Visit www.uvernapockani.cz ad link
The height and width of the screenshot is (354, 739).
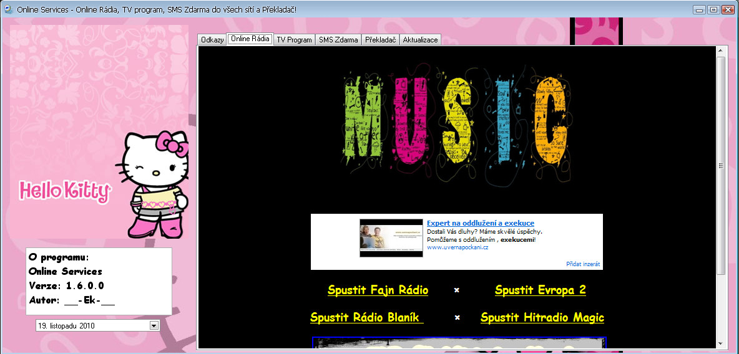458,247
